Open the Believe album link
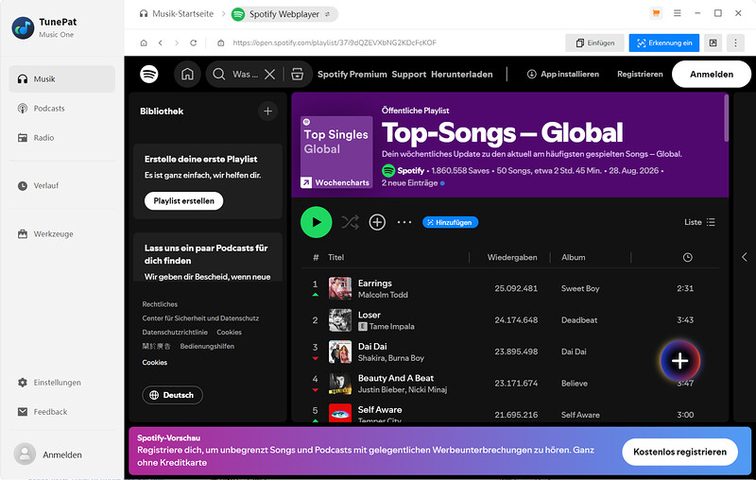 pos(575,384)
